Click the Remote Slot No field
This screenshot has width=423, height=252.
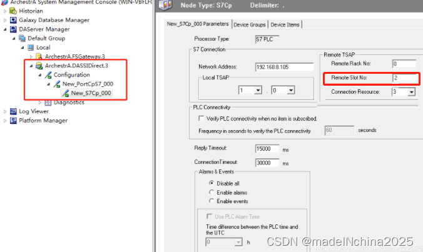[404, 78]
